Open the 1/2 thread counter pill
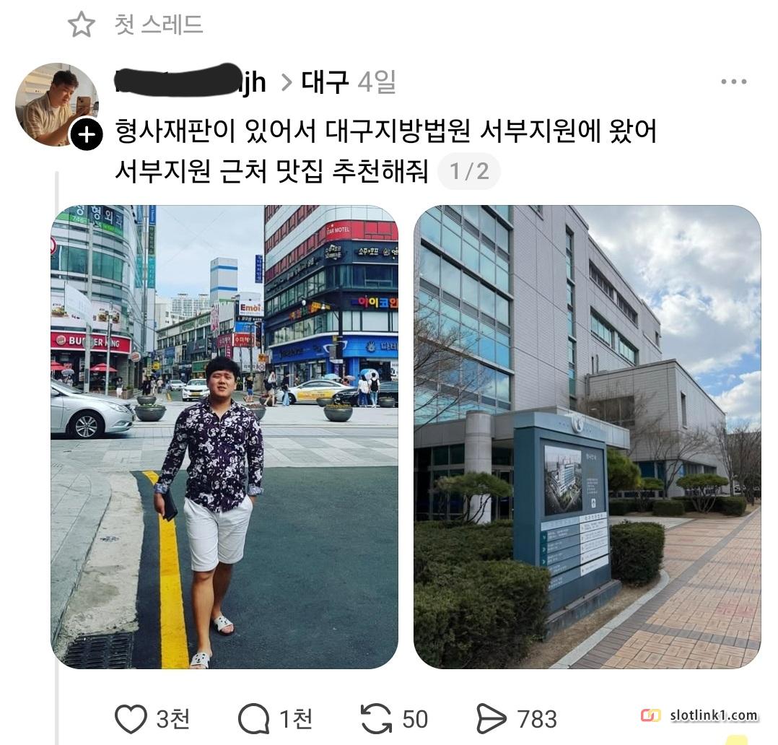Screen dimensions: 778x745 click(469, 172)
